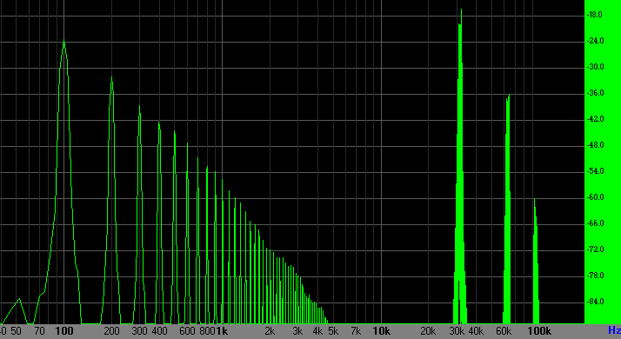Viewport: 621px width, 339px height.
Task: Click the 30k frequency axis label
Action: [x=457, y=331]
